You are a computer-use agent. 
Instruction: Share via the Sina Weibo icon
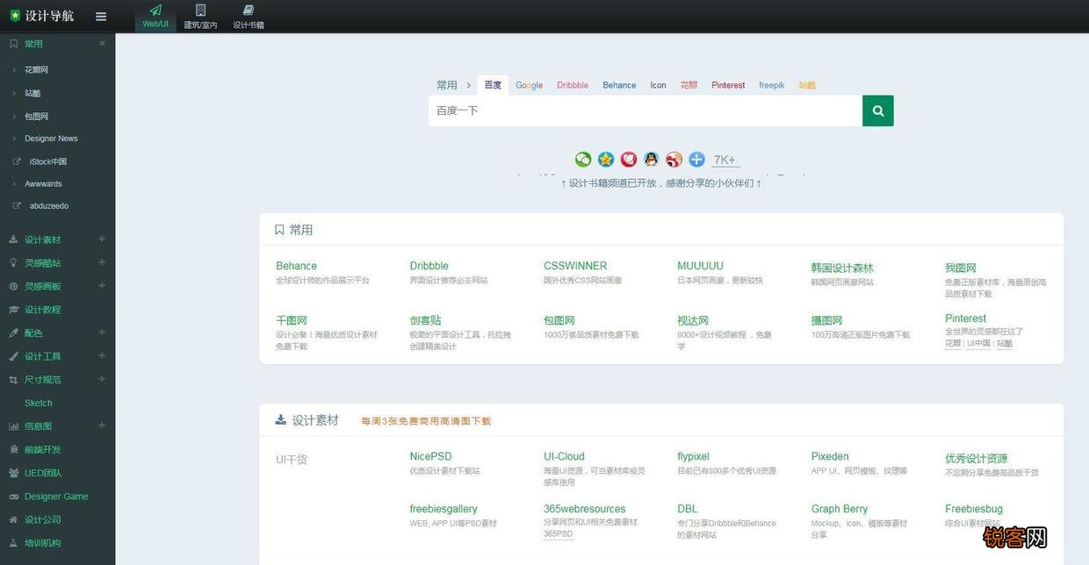pyautogui.click(x=674, y=159)
